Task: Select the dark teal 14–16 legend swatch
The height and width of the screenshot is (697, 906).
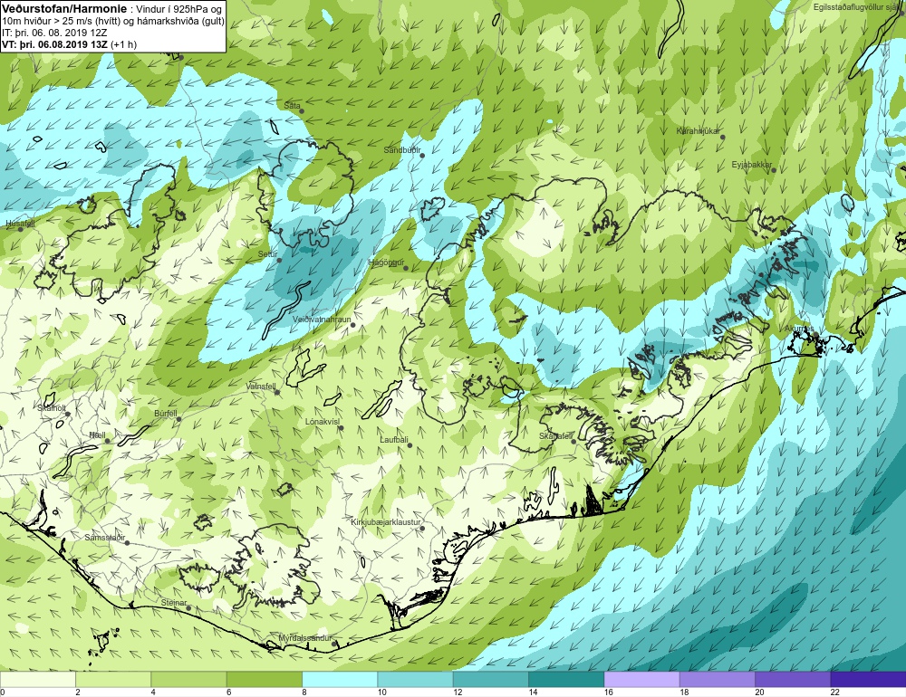Action: pos(566,679)
